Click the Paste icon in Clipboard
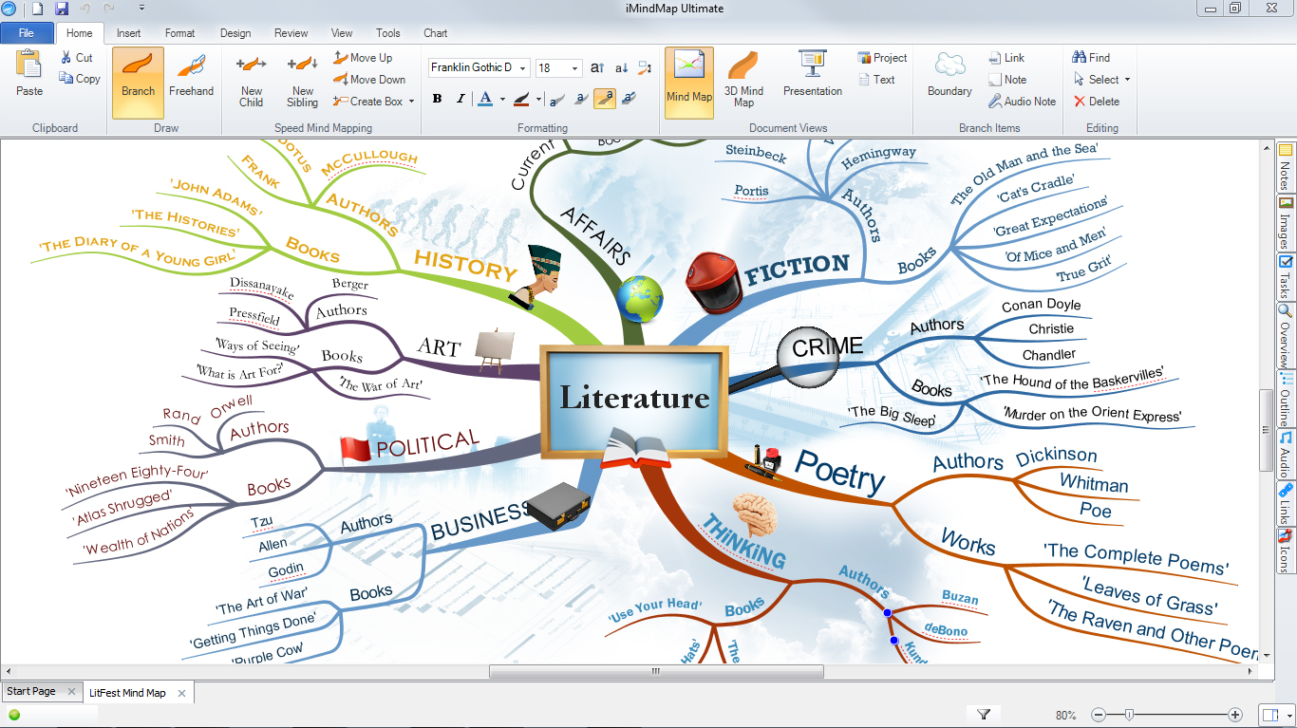Viewport: 1297px width, 728px height. [29, 65]
